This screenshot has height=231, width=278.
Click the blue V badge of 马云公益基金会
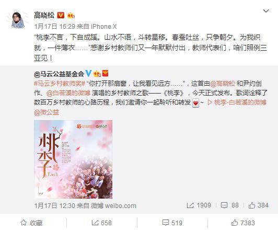pos(88,73)
